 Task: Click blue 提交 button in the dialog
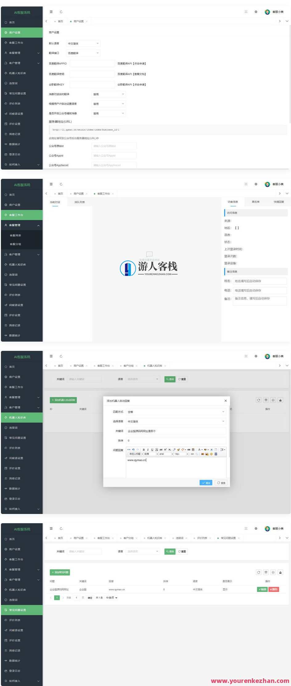(x=206, y=483)
